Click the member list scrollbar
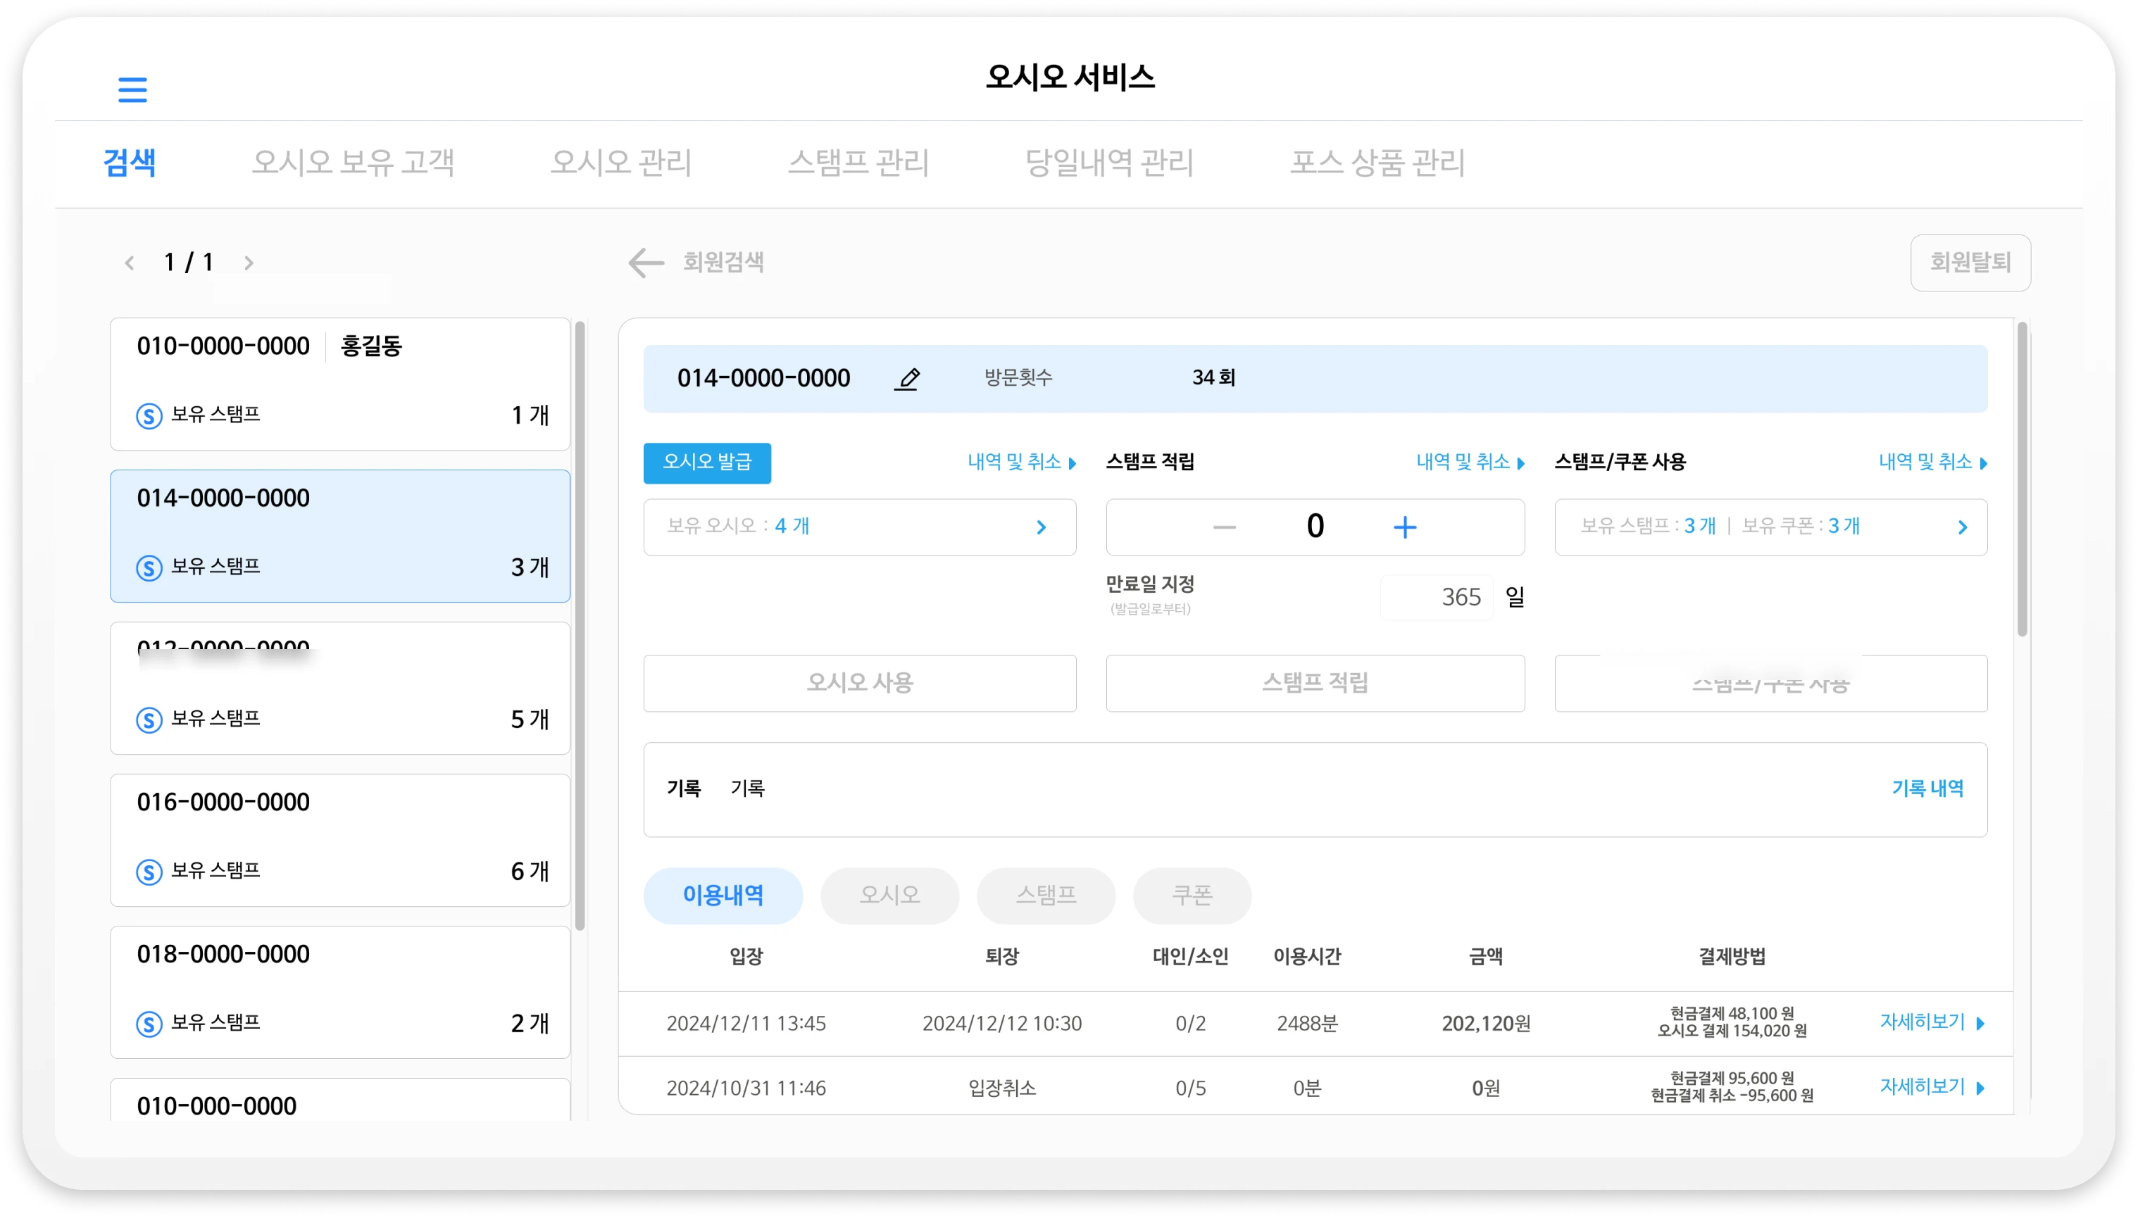 click(x=580, y=626)
